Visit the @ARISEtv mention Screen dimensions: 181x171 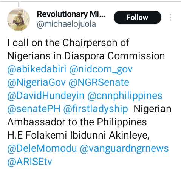[30, 162]
